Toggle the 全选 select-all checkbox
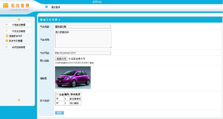This screenshot has height=119, width=223. [x=57, y=94]
